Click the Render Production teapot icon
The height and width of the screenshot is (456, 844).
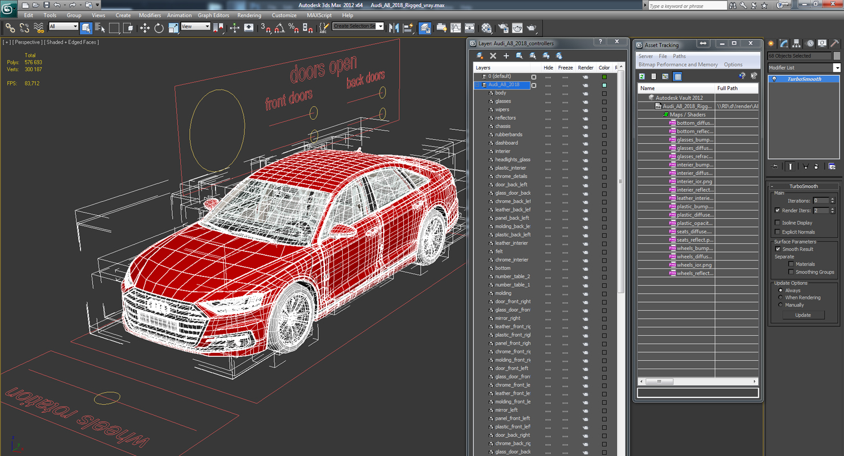(x=531, y=27)
